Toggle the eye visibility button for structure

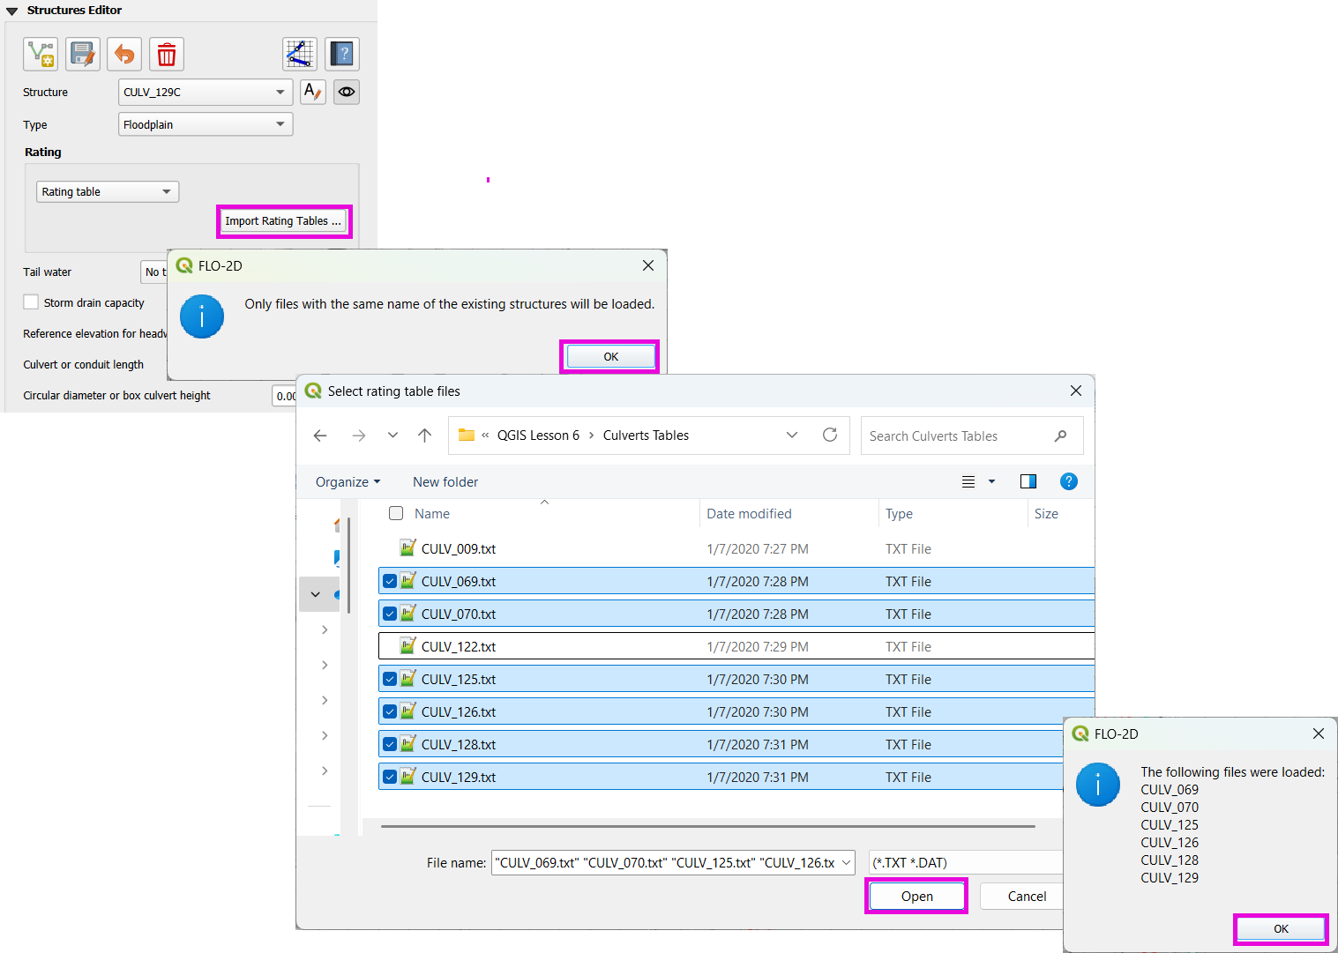(x=347, y=92)
